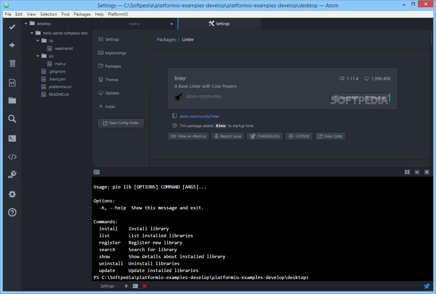The width and height of the screenshot is (436, 294).
Task: Click the help question mark icon
Action: 12,212
